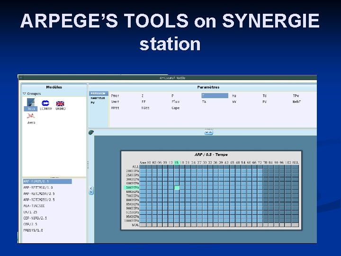Toggle the Paramètres panel double-arrow collapse handle
341x256 pixels.
tap(208, 132)
